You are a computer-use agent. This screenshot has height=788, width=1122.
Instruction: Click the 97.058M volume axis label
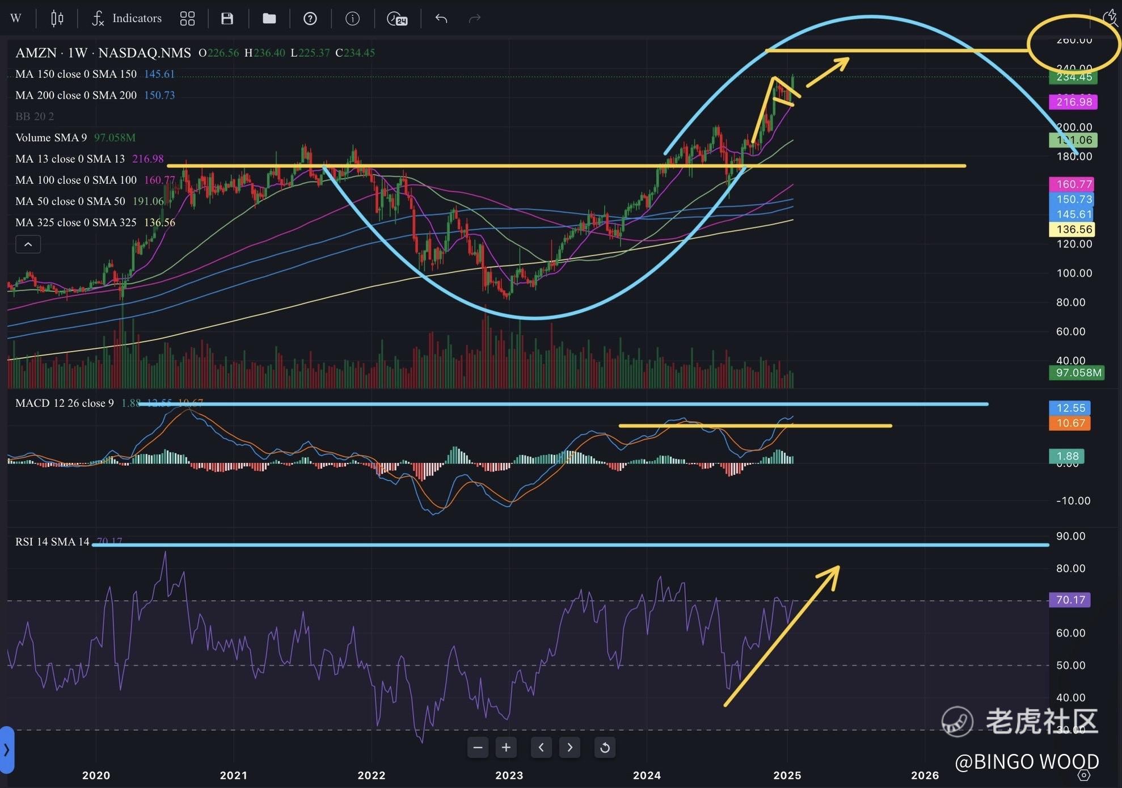click(1077, 373)
